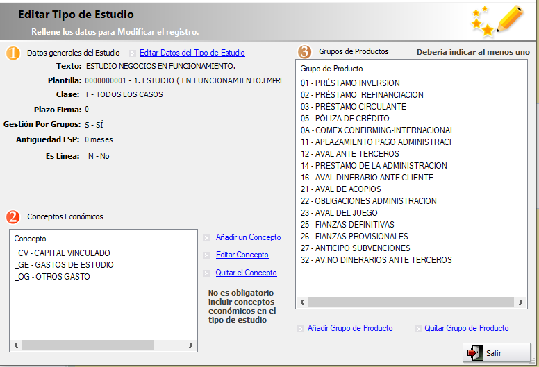Click right arrow of product group scrollbar
Screen dimensions: 539x367
521,302
